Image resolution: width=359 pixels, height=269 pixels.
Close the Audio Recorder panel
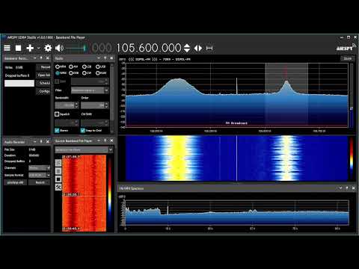(x=47, y=141)
